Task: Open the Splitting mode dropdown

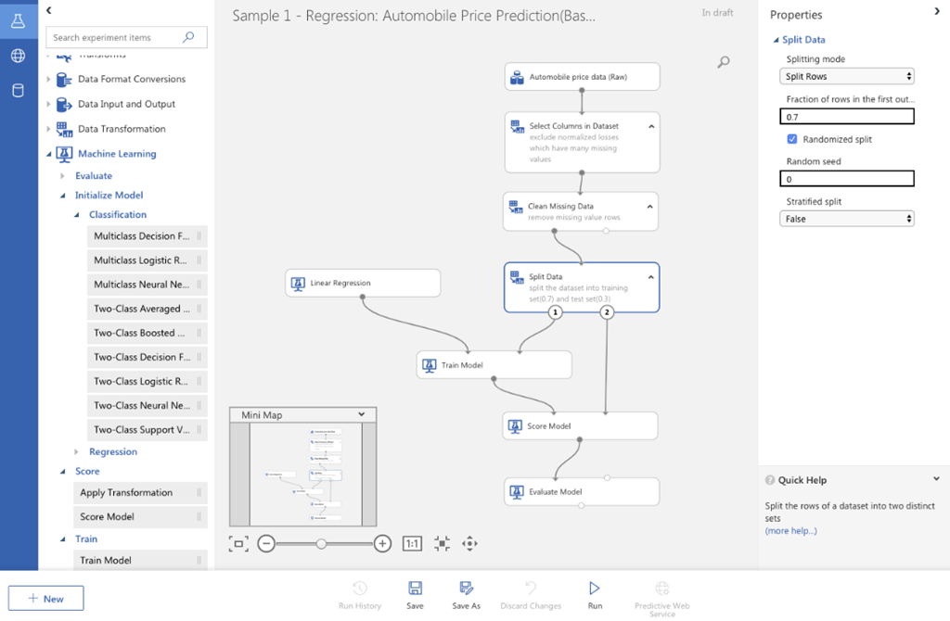Action: pos(846,76)
